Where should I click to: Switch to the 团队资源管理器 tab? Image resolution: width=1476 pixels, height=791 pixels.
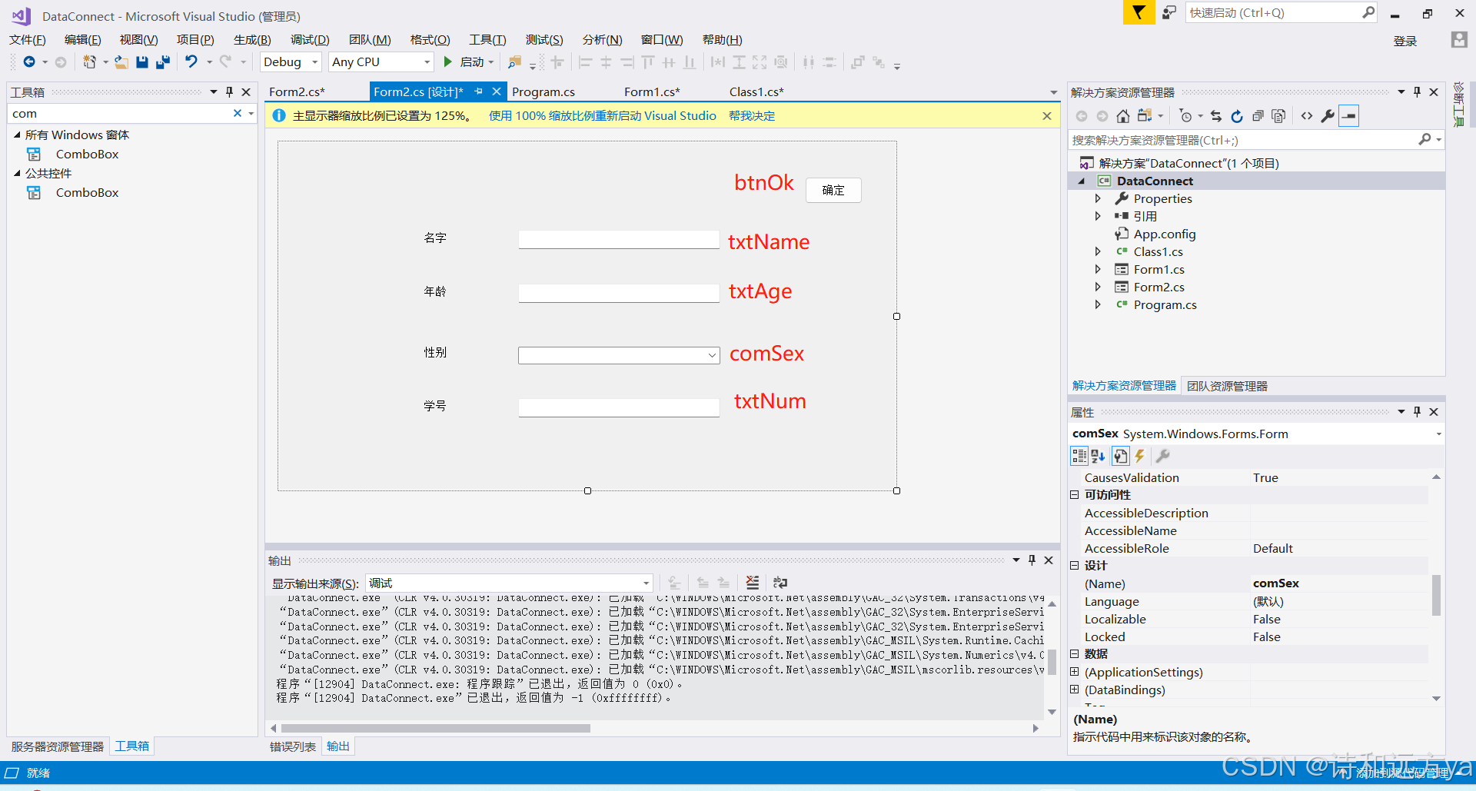click(x=1227, y=386)
